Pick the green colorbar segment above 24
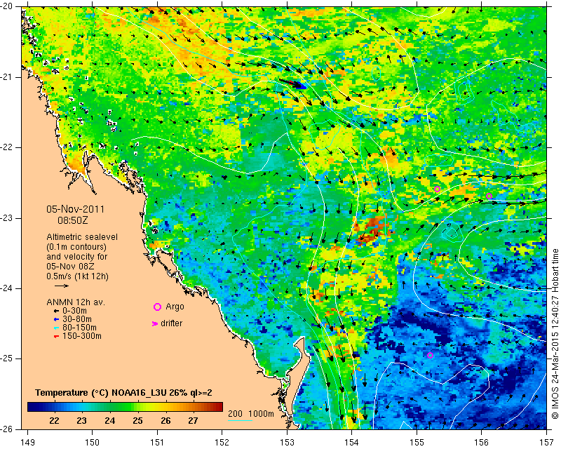 tap(110, 407)
